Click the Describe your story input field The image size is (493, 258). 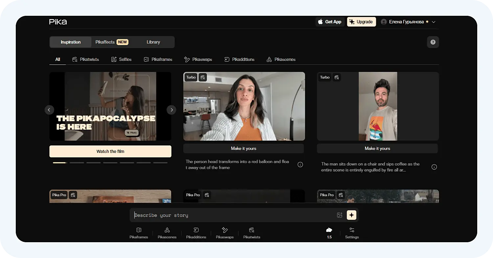tap(230, 215)
